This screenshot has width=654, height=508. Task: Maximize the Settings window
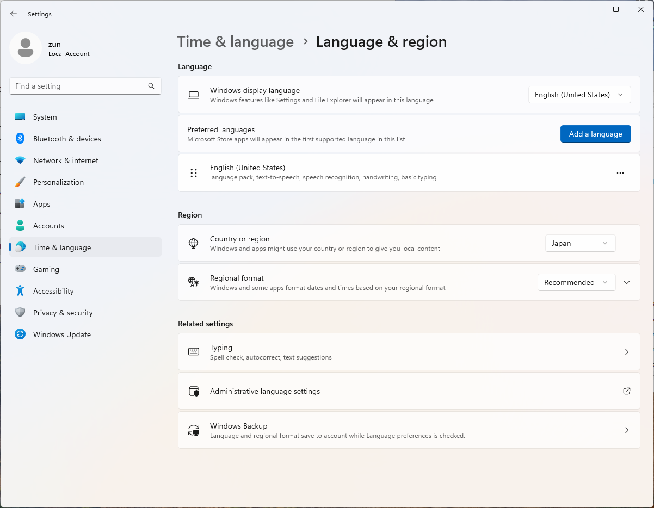[616, 9]
